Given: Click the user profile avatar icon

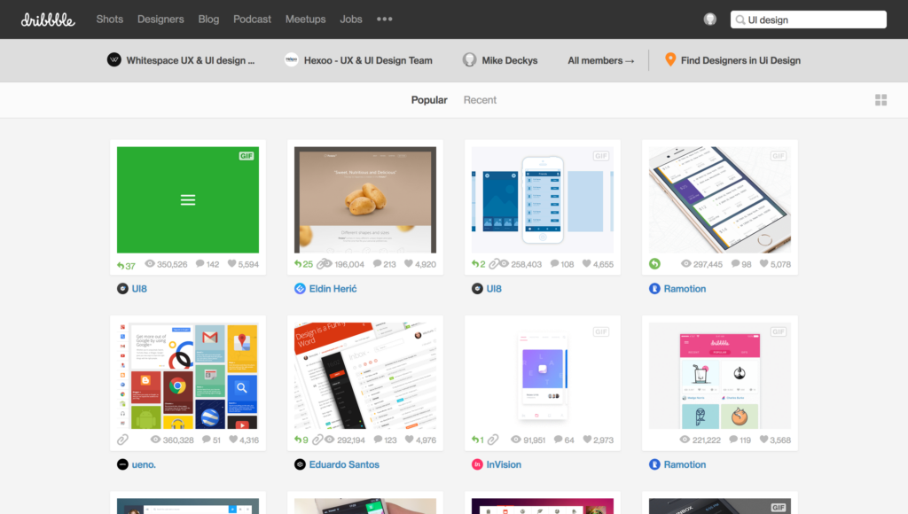Looking at the screenshot, I should [710, 19].
